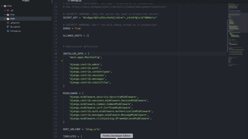Click line number 33 in the gutter
This screenshot has width=248, height=139.
(56, 54)
